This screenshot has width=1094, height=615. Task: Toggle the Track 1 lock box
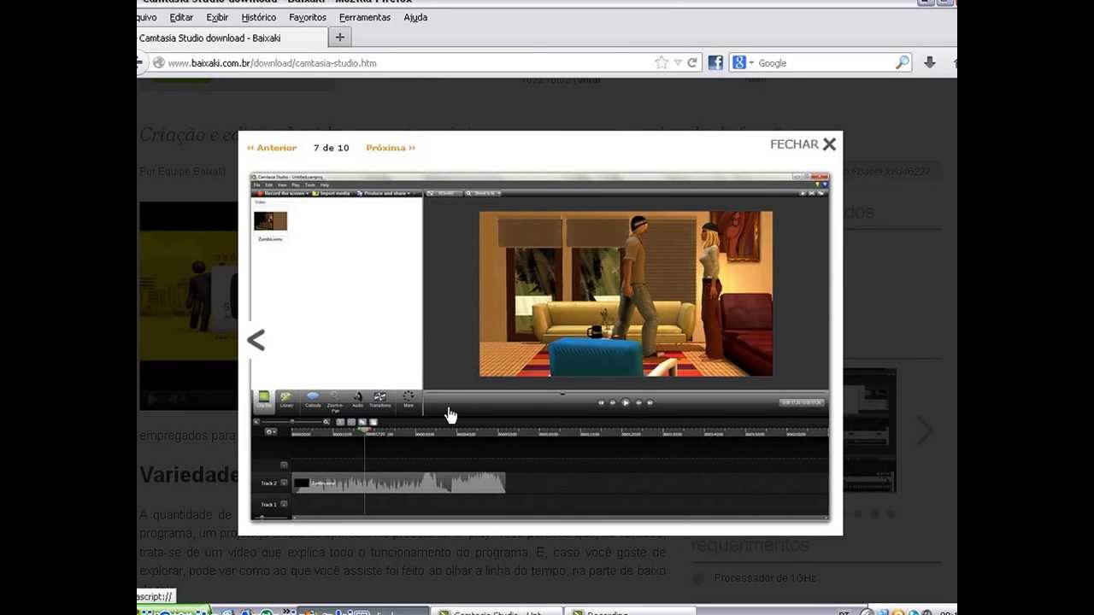click(284, 504)
